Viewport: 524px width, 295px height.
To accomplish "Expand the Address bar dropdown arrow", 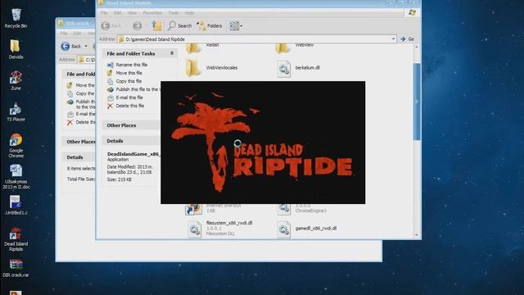I will click(x=393, y=39).
